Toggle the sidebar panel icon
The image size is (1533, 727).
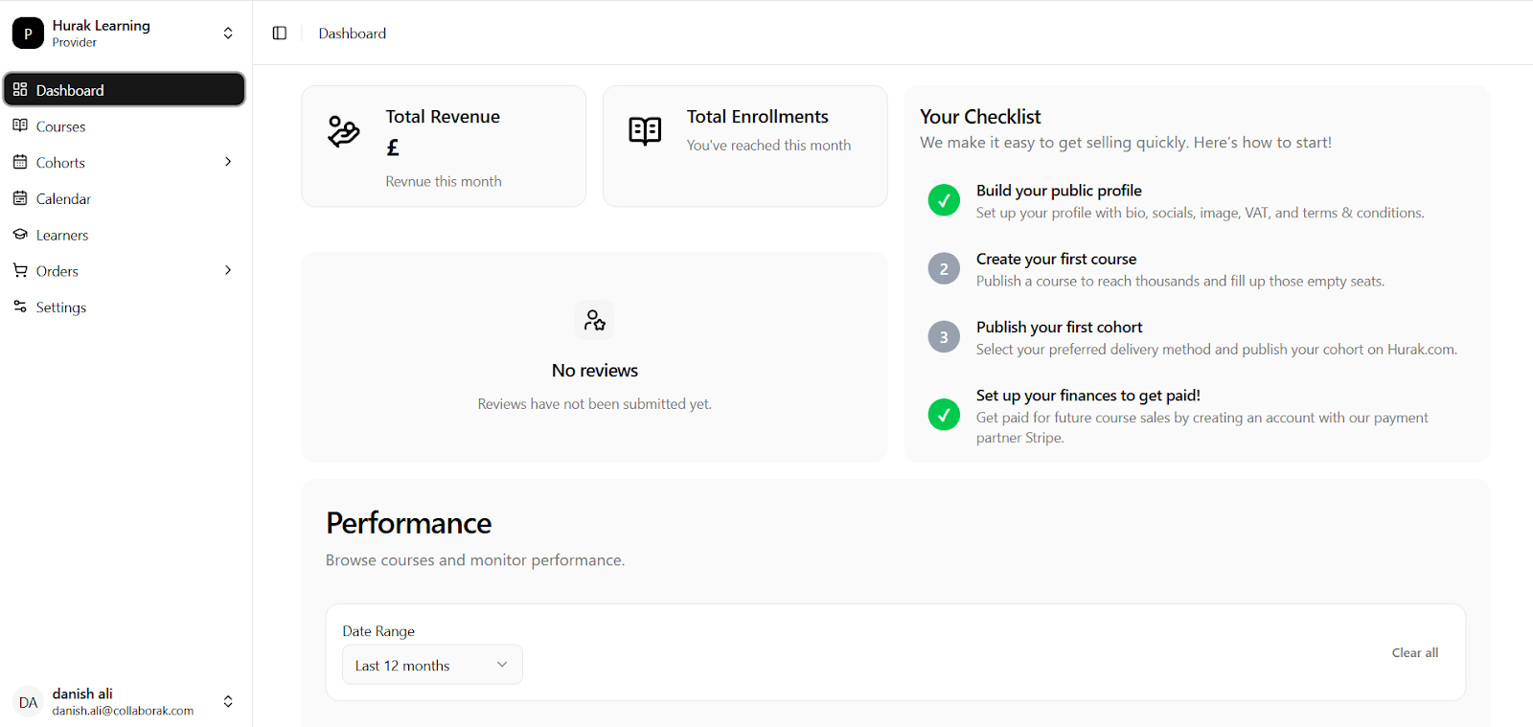pyautogui.click(x=280, y=34)
